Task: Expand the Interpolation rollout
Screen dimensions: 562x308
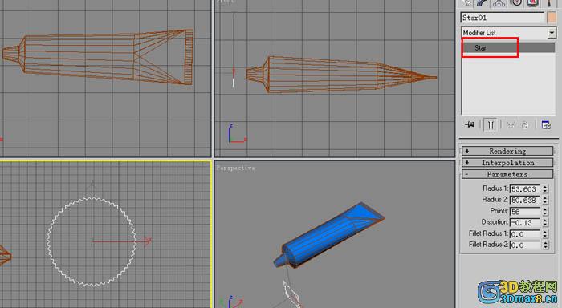Action: click(x=507, y=163)
